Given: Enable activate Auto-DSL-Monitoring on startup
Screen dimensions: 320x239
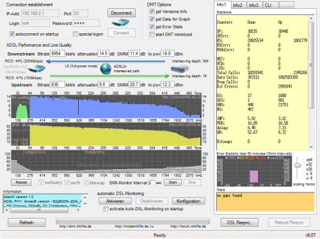Looking at the screenshot, I should click(106, 209).
